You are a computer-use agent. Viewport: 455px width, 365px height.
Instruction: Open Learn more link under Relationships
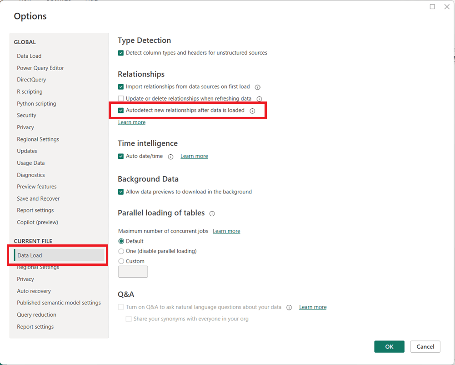pos(132,122)
